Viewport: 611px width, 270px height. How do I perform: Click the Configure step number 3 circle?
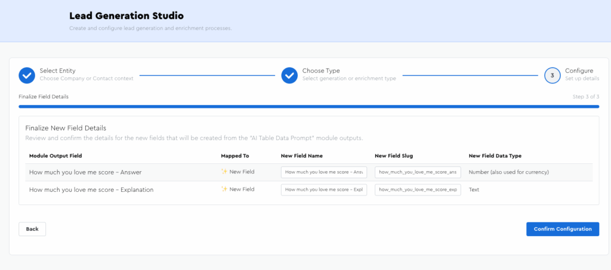click(552, 76)
